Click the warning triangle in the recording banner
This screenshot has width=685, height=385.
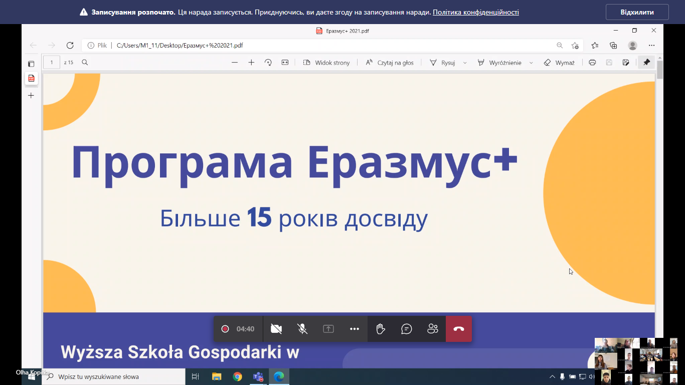[x=84, y=12]
